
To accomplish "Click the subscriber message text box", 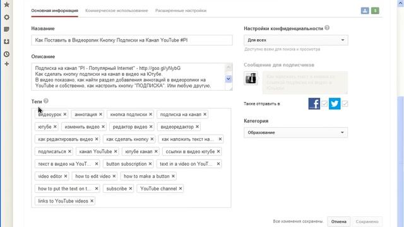I will pos(305,83).
